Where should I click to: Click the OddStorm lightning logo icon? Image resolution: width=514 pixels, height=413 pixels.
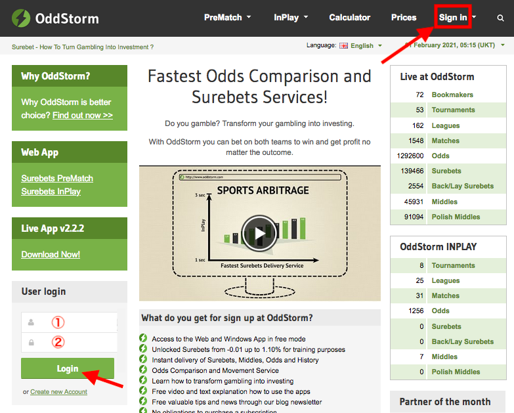coord(21,18)
